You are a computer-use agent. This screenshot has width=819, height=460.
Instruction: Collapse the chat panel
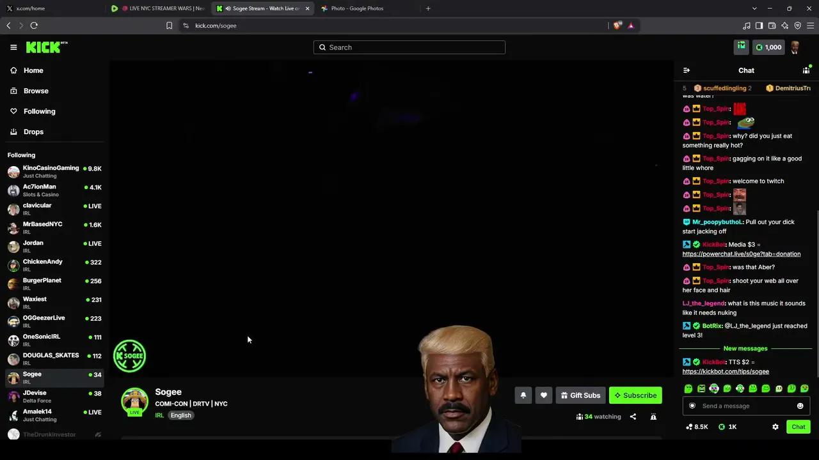click(x=687, y=70)
